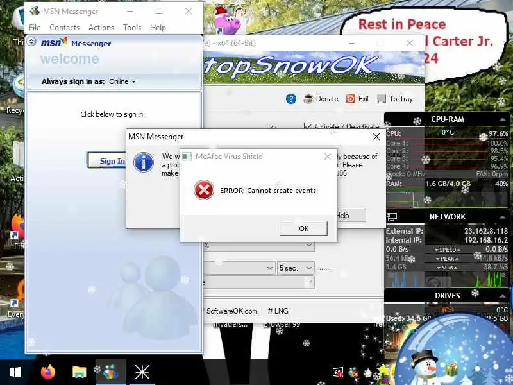Open the percent dropdown below the McAfee dialog
513x385 pixels.
(258, 245)
